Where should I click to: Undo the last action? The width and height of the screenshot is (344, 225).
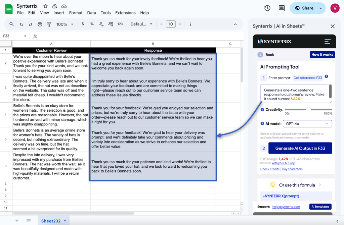point(21,24)
